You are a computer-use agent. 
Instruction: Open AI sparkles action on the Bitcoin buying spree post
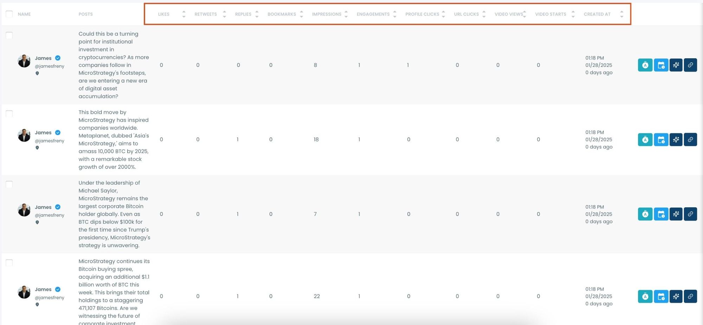[x=676, y=296]
